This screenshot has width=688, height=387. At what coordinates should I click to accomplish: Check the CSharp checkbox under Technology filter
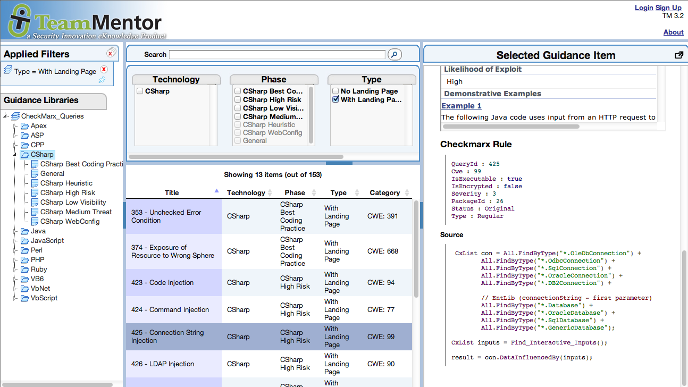(x=140, y=91)
